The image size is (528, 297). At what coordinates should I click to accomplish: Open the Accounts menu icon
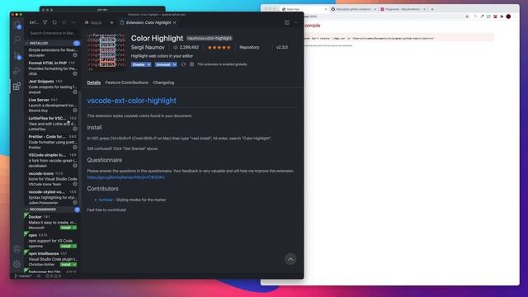16,249
